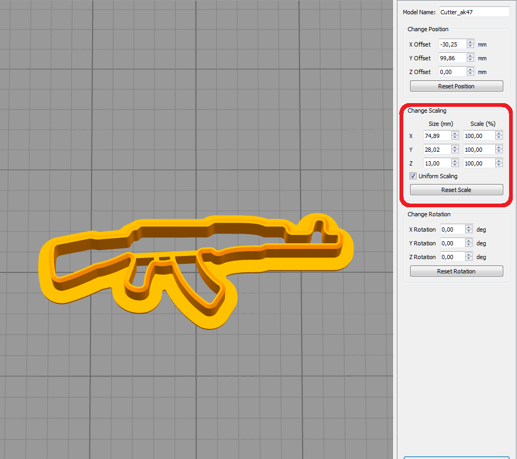Viewport: 517px width, 459px height.
Task: Click the X Rotation value field
Action: click(x=452, y=229)
